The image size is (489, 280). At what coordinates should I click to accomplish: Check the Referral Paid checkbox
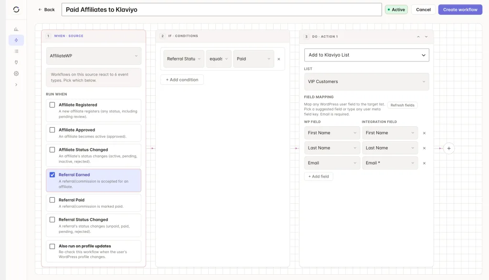(53, 200)
